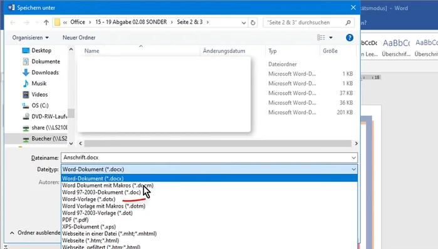Choose Webseite in einer Datei (*.mht;*.mhtml)
The height and width of the screenshot is (249, 438).
[209, 233]
